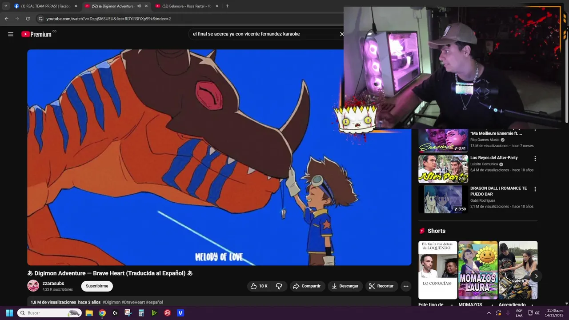Click the #Digimon hashtag
Screen dimensions: 569x320
(112, 302)
